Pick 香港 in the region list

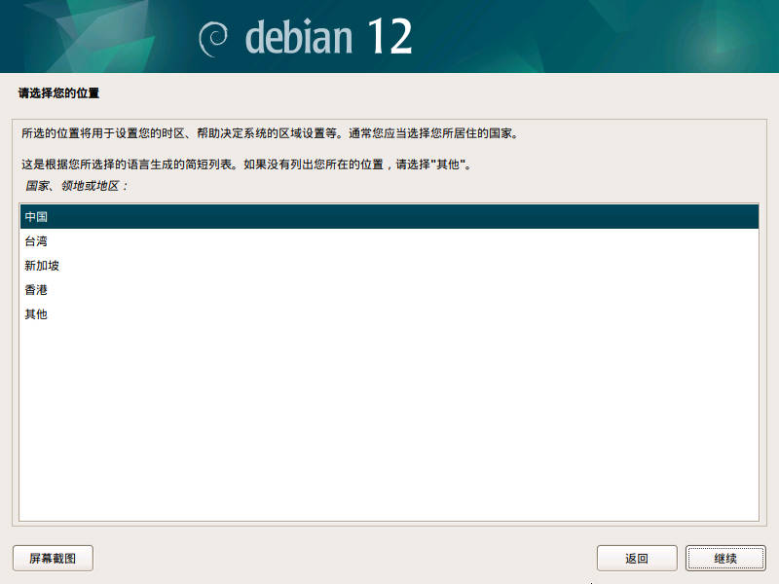37,290
